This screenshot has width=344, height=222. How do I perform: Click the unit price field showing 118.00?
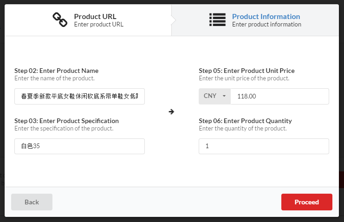[x=280, y=96]
